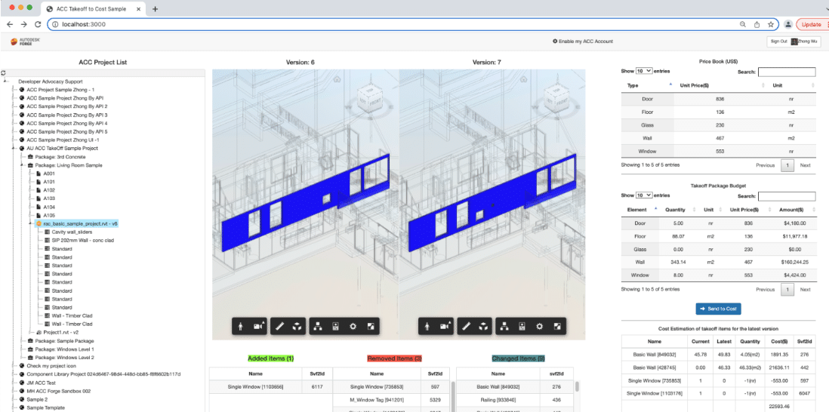The width and height of the screenshot is (829, 412).
Task: Open Properties panel in Version 7 viewer
Action: (521, 327)
